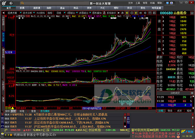Open the 多图组合 dropdown arrow
195x139 pixels.
[x=90, y=13]
